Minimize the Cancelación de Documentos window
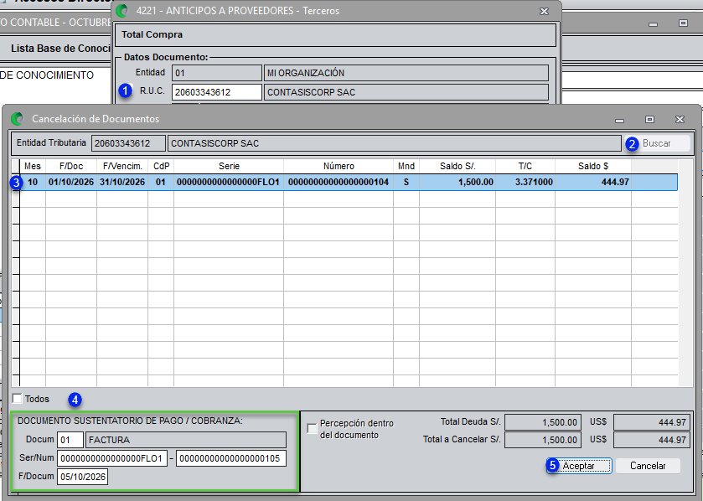 pos(619,120)
